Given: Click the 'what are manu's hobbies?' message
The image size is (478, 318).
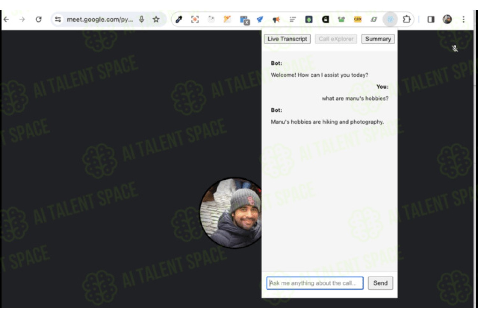Looking at the screenshot, I should pos(355,99).
